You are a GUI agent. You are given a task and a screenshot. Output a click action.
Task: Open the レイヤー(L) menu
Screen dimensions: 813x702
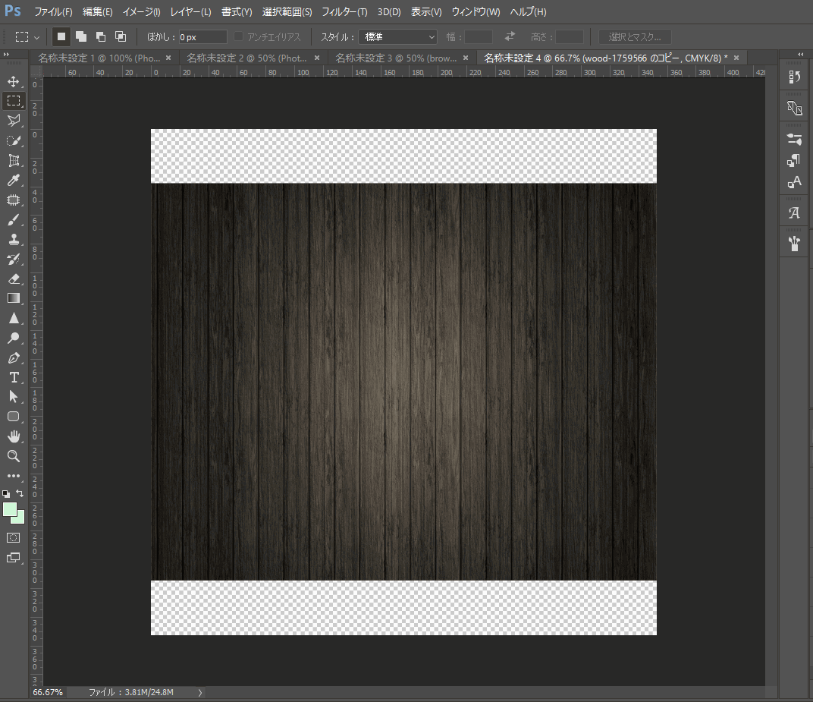click(x=191, y=12)
